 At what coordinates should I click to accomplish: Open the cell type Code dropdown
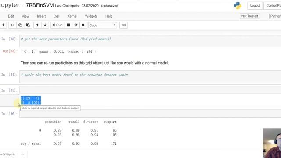pos(102,25)
